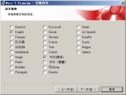Select the Русский language checkbox

[45, 27]
